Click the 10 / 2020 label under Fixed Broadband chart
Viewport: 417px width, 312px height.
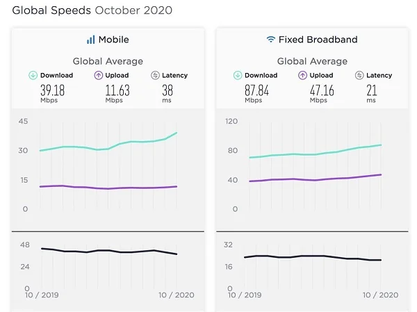(x=381, y=295)
